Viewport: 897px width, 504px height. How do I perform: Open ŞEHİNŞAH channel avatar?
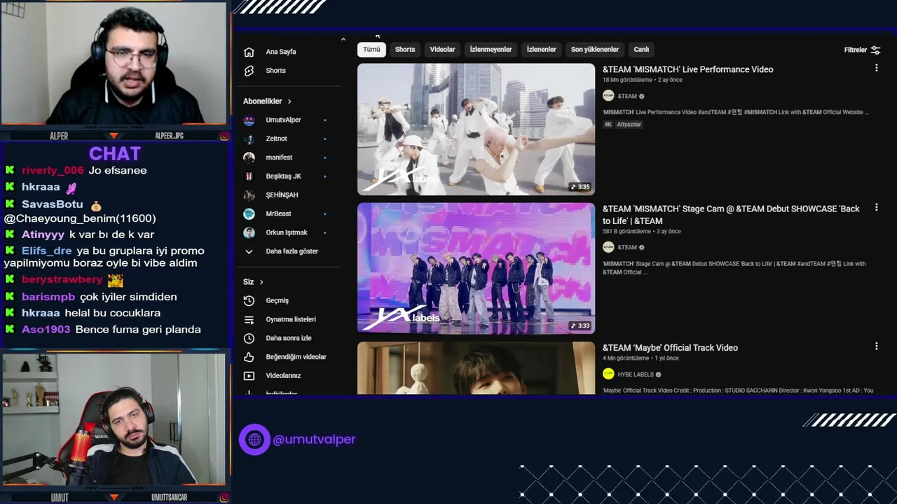(249, 195)
